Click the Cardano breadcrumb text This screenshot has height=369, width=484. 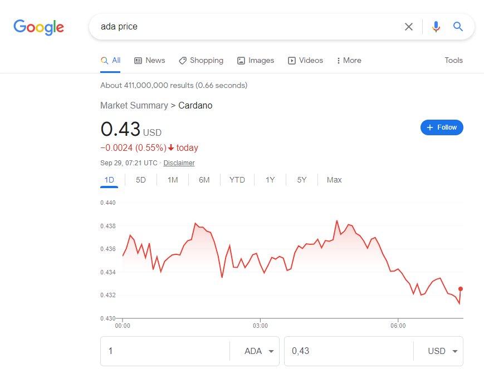point(195,106)
